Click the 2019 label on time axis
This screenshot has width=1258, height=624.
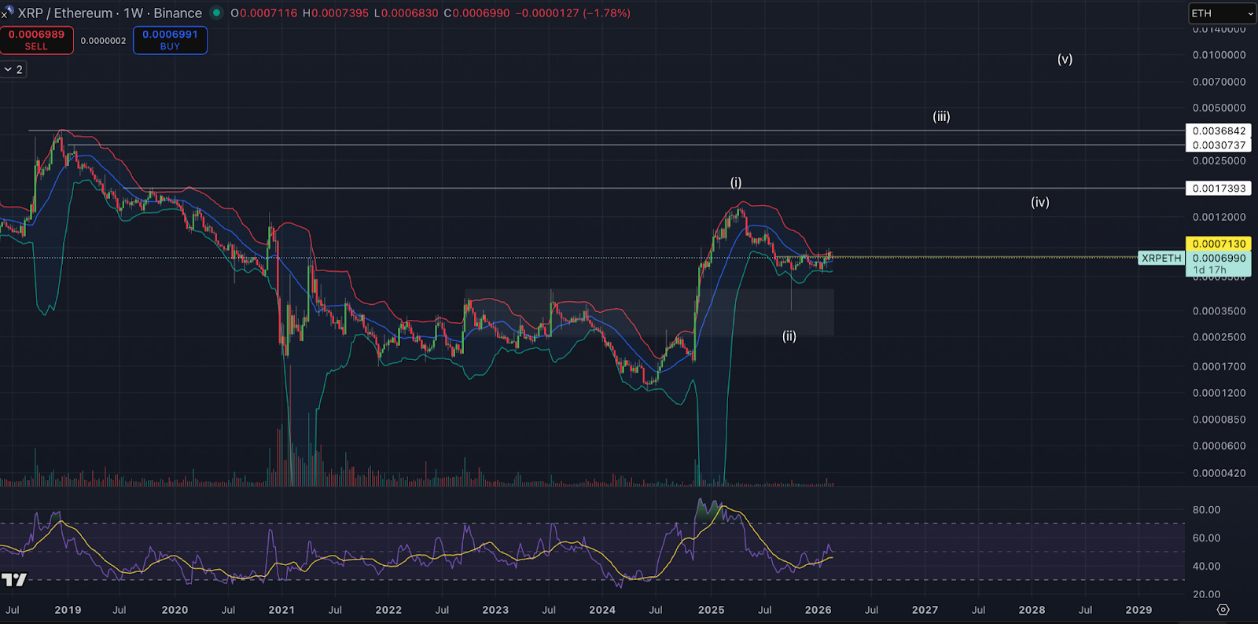pyautogui.click(x=68, y=610)
